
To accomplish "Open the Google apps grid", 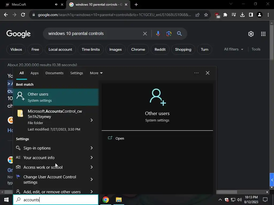I will coord(263,34).
